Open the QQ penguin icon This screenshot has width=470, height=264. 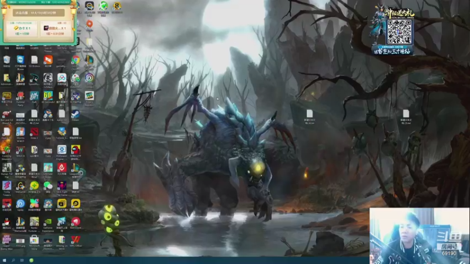click(x=6, y=222)
